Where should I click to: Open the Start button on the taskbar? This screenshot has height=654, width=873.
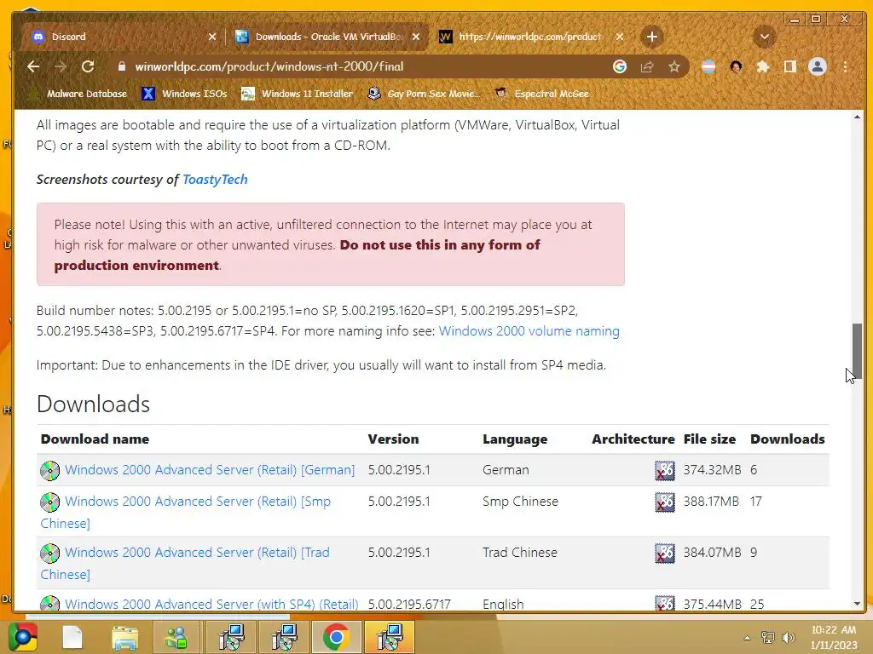(x=22, y=637)
